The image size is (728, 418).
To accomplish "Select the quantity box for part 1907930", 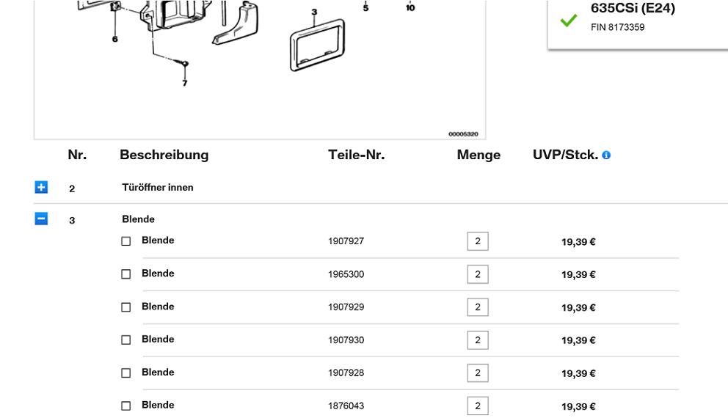I will (478, 340).
